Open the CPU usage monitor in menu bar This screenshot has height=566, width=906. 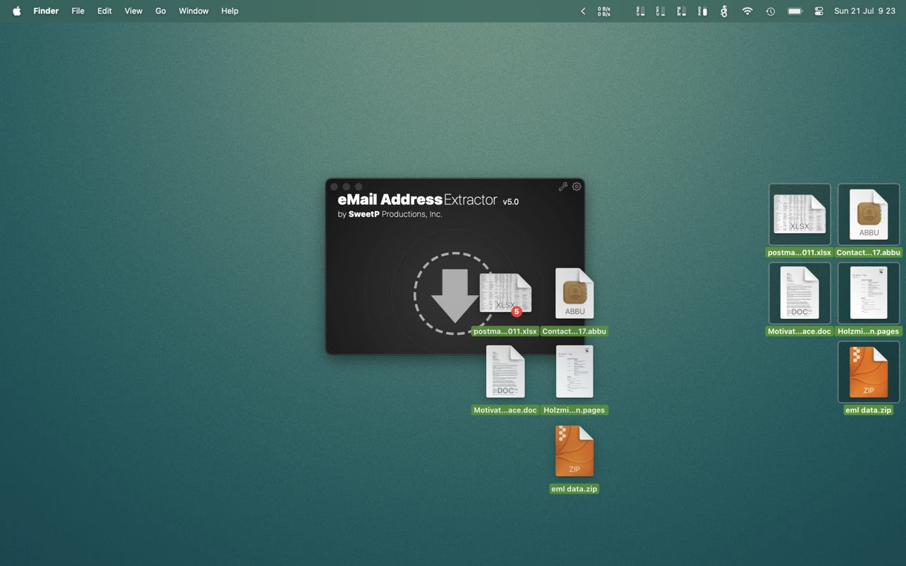click(661, 11)
